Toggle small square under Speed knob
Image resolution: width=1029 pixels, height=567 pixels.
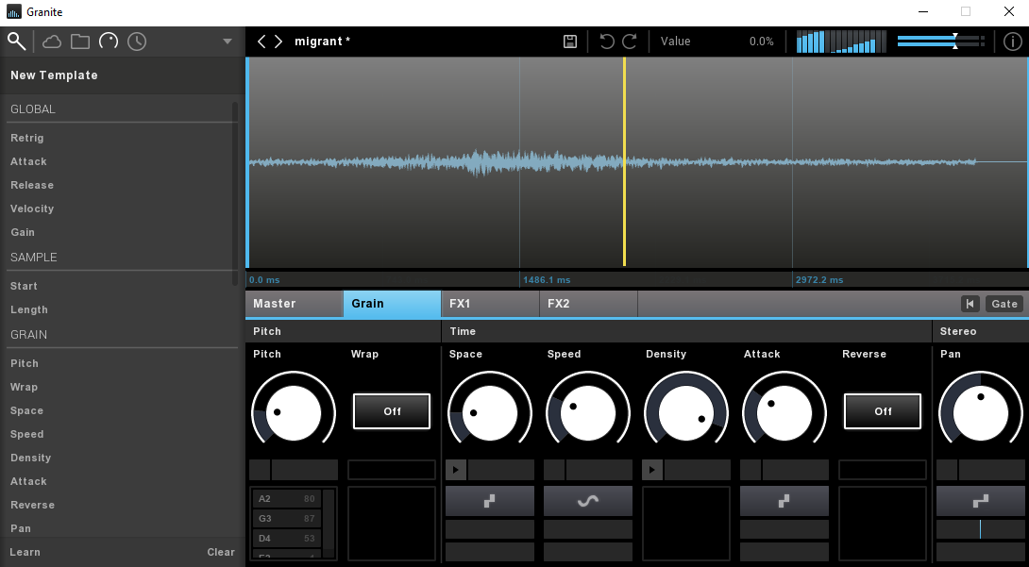coord(554,470)
